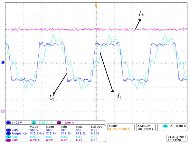Select the channel 1 ground reference marker
The width and height of the screenshot is (190, 144).
pyautogui.click(x=3, y=62)
